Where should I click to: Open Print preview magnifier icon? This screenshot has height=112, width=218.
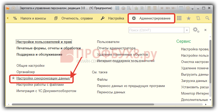point(129,8)
